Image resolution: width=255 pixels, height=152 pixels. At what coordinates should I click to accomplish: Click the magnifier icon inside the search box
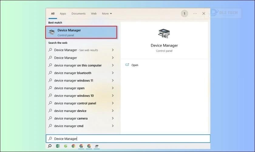click(50, 139)
